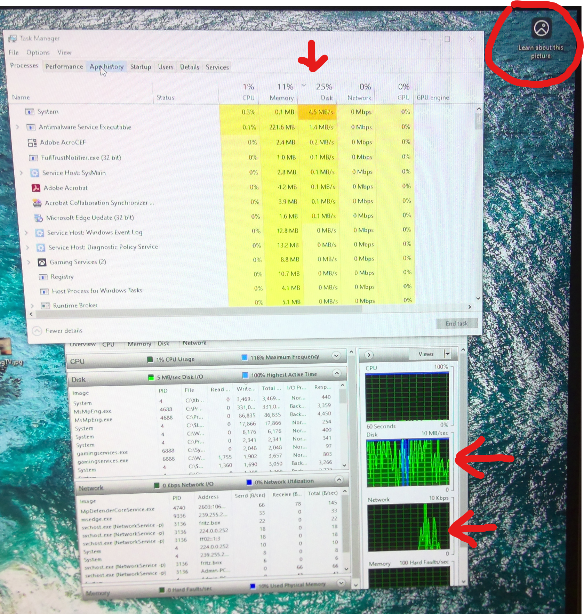Expand the Antimalware Service Executable row
Screen dimensions: 584x614
click(17, 127)
